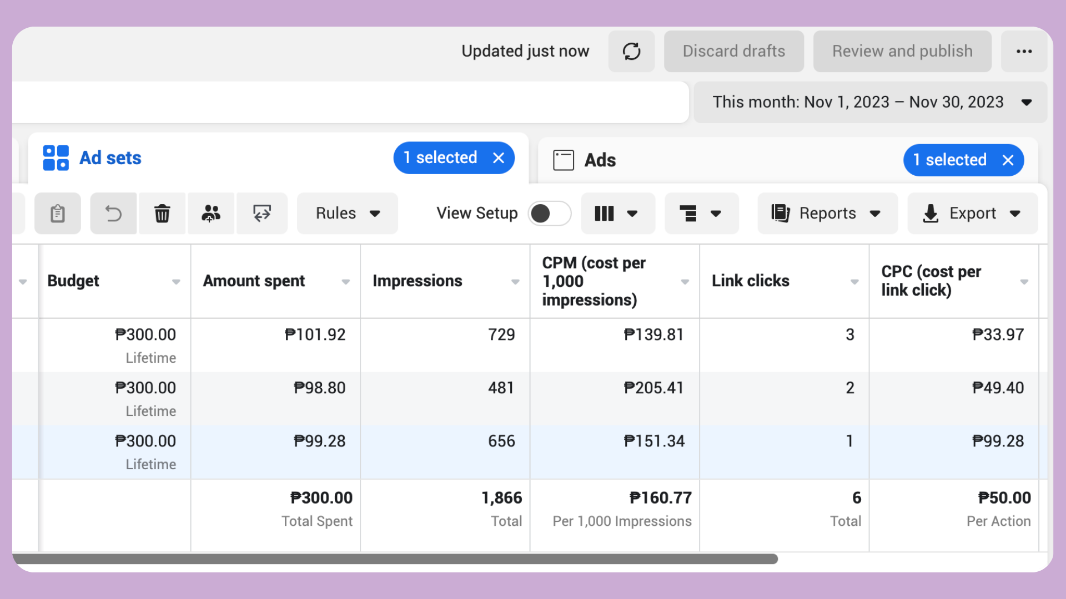Screen dimensions: 1066x599
Task: Click the clipboard paste icon
Action: coord(58,214)
